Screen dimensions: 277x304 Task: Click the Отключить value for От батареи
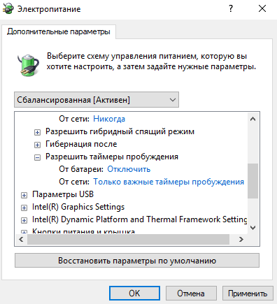[129, 169]
